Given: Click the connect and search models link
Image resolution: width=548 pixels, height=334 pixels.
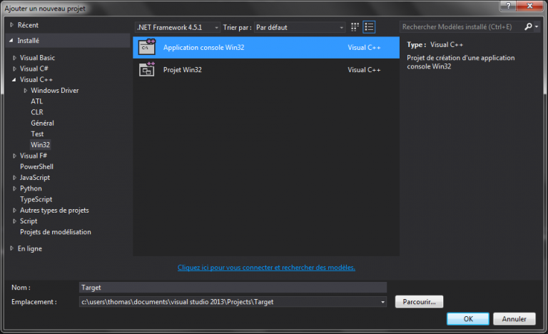Looking at the screenshot, I should point(266,268).
